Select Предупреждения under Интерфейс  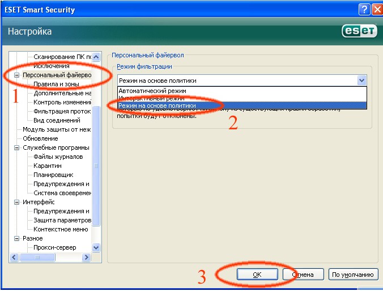(62, 211)
